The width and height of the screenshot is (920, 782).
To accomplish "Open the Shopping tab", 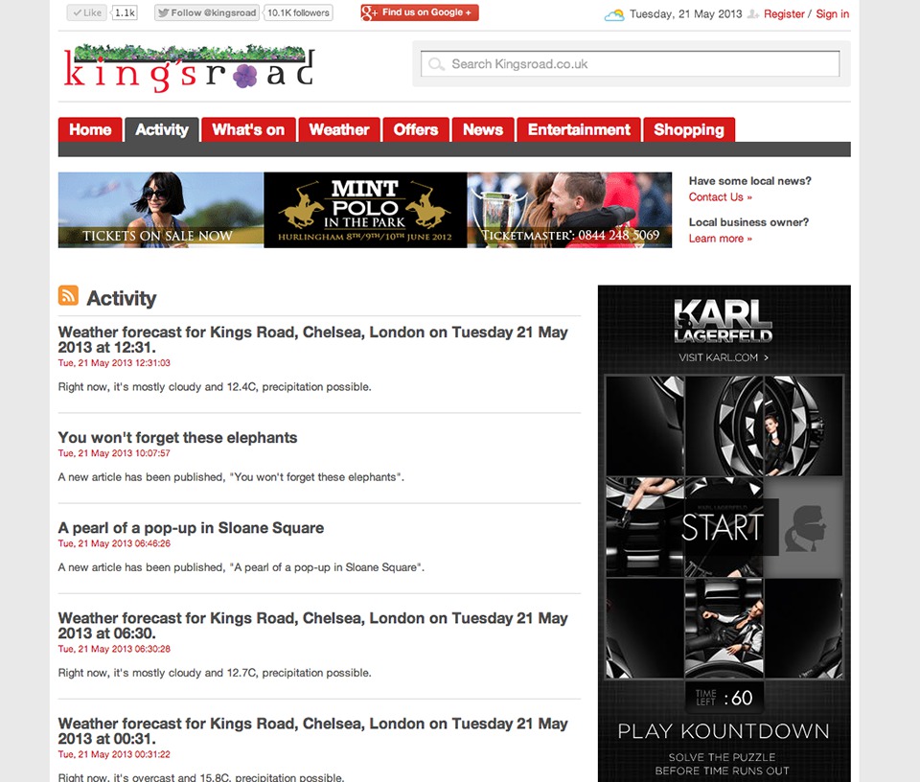I will [x=689, y=129].
